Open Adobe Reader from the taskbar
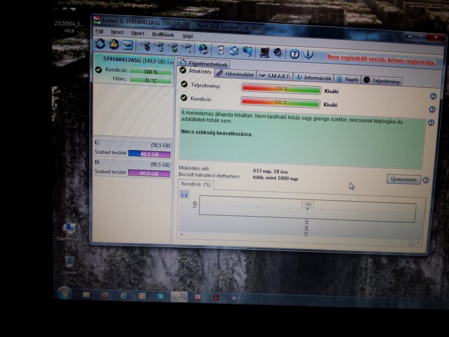 click(216, 298)
